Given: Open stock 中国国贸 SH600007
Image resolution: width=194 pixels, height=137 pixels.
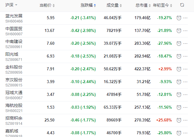Looking at the screenshot, I should (14, 31).
